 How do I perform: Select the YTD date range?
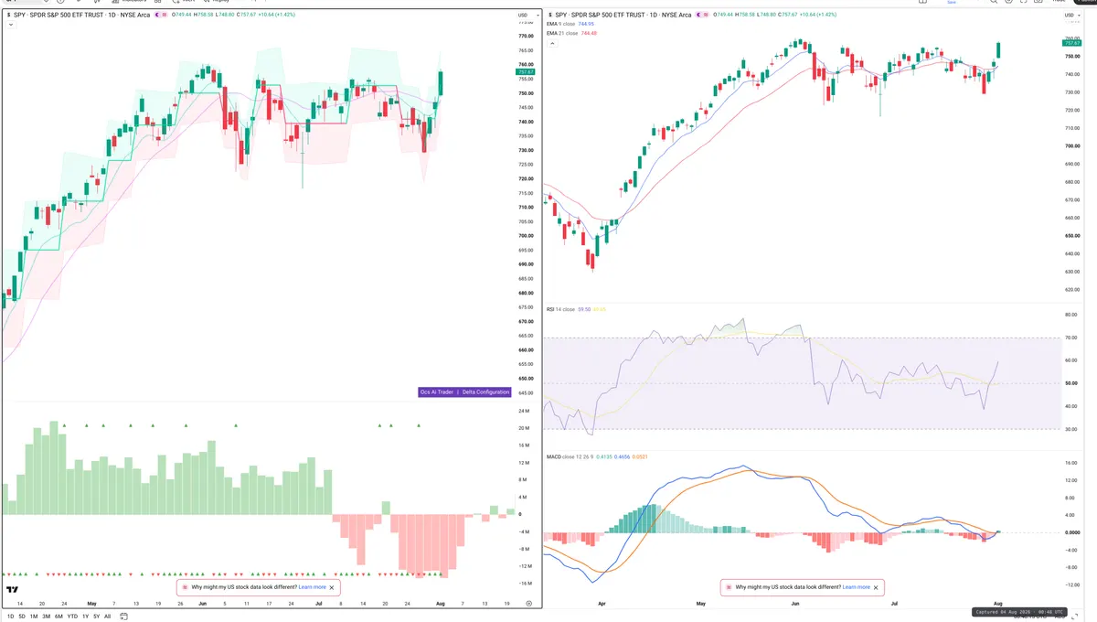[72, 617]
